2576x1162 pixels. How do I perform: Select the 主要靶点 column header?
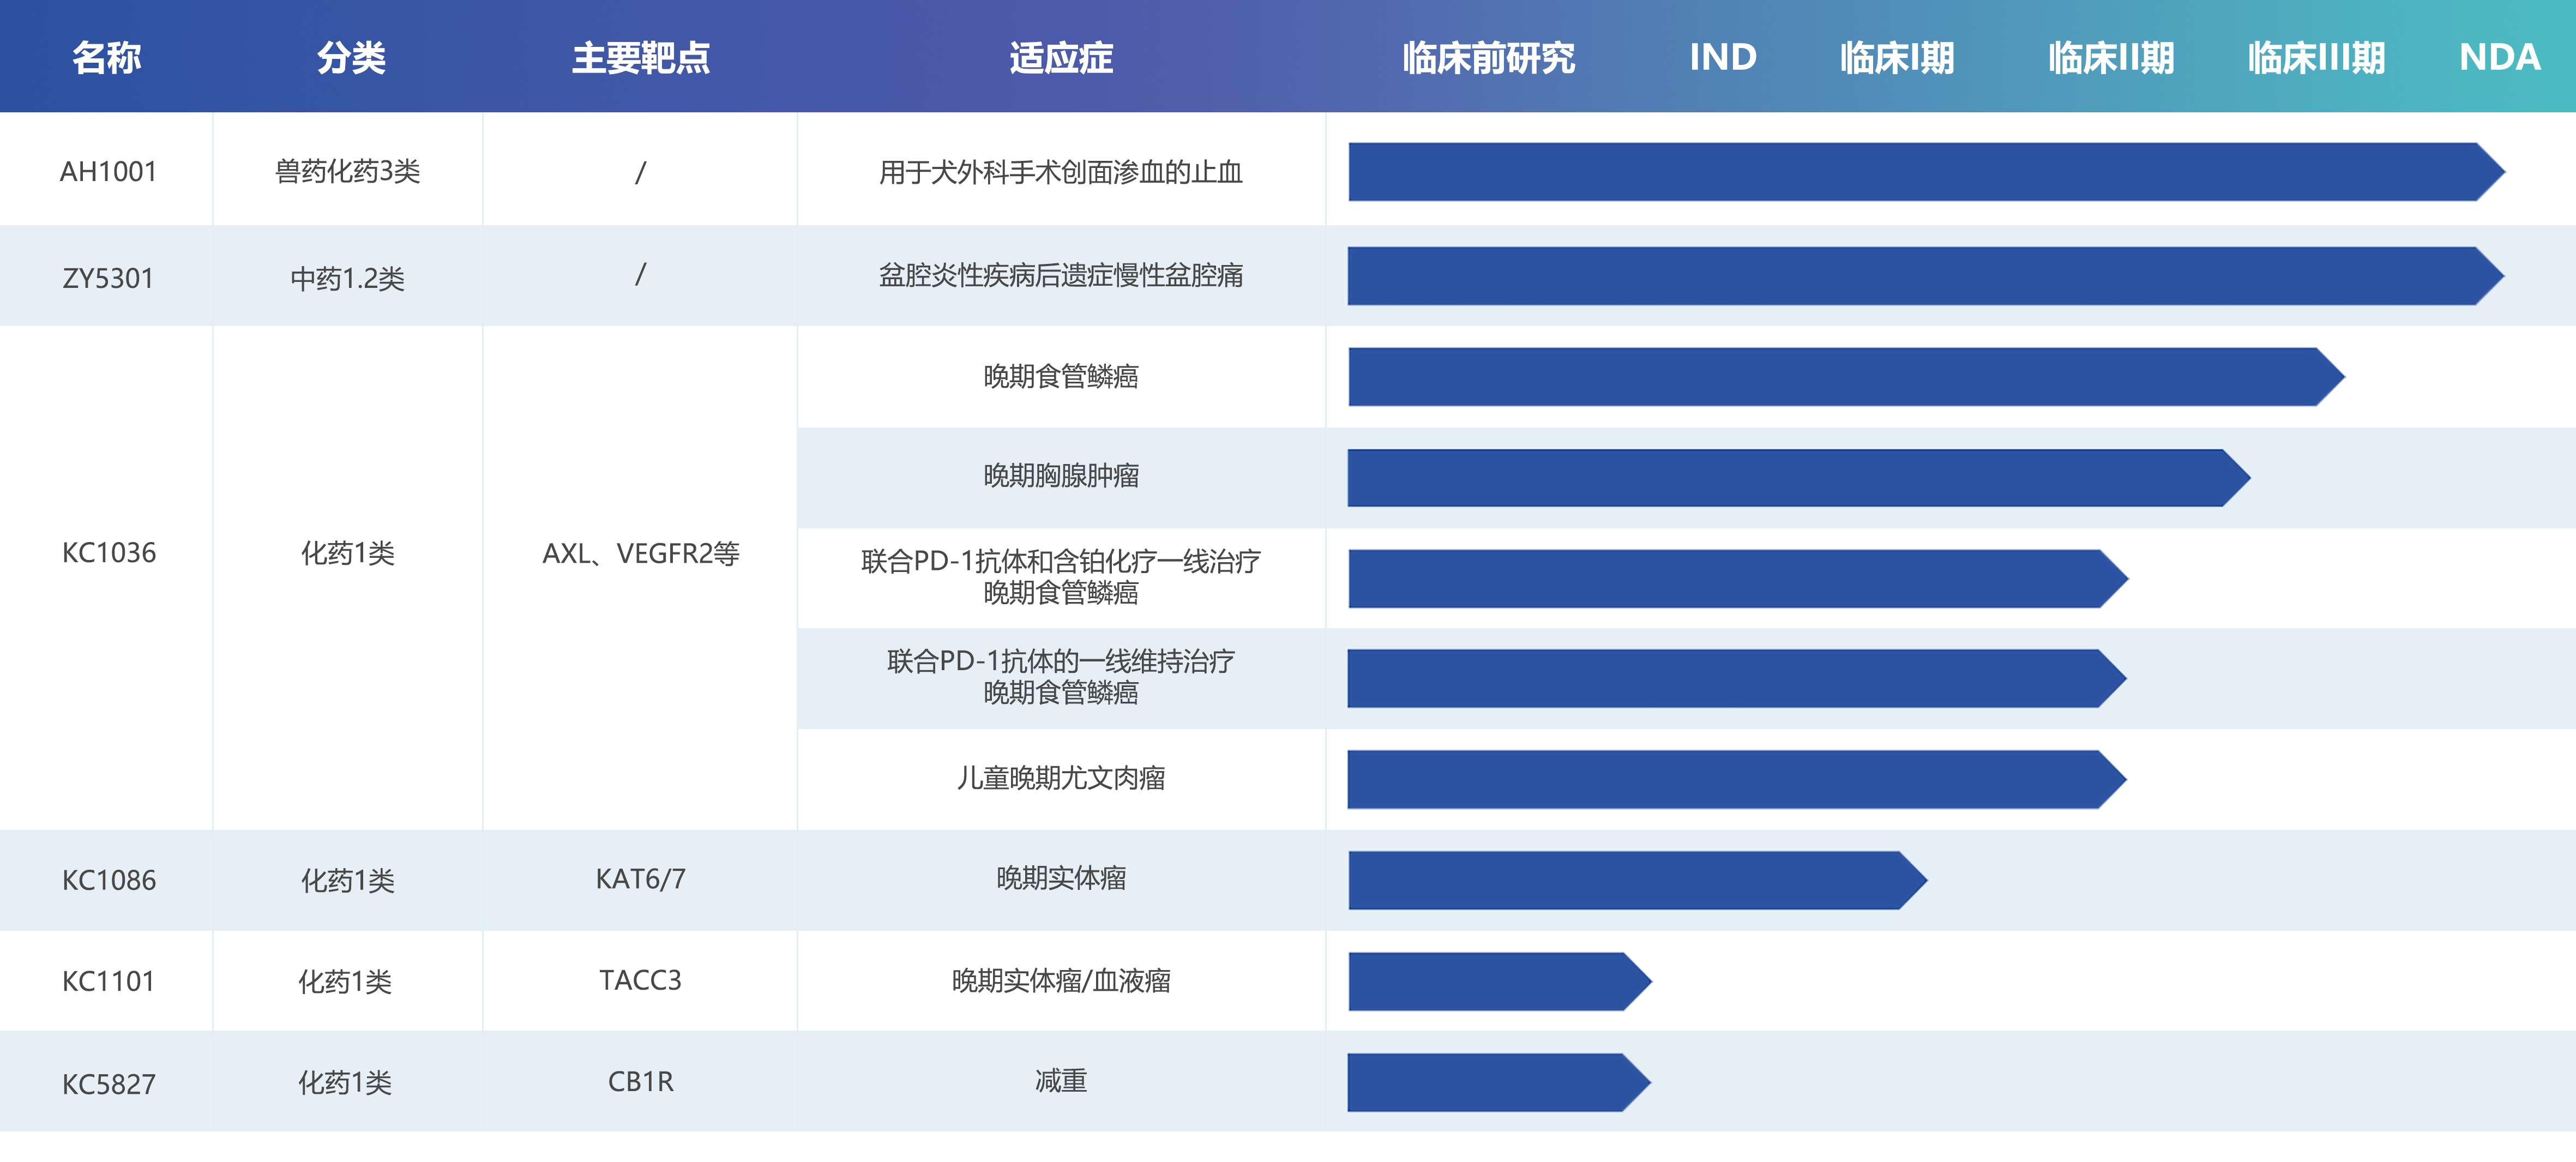click(x=640, y=58)
